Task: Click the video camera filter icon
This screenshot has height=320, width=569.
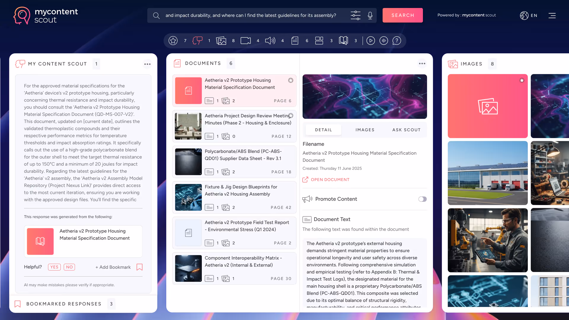Action: pyautogui.click(x=245, y=41)
